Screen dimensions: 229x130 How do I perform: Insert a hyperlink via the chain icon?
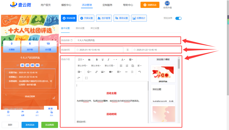point(96,72)
